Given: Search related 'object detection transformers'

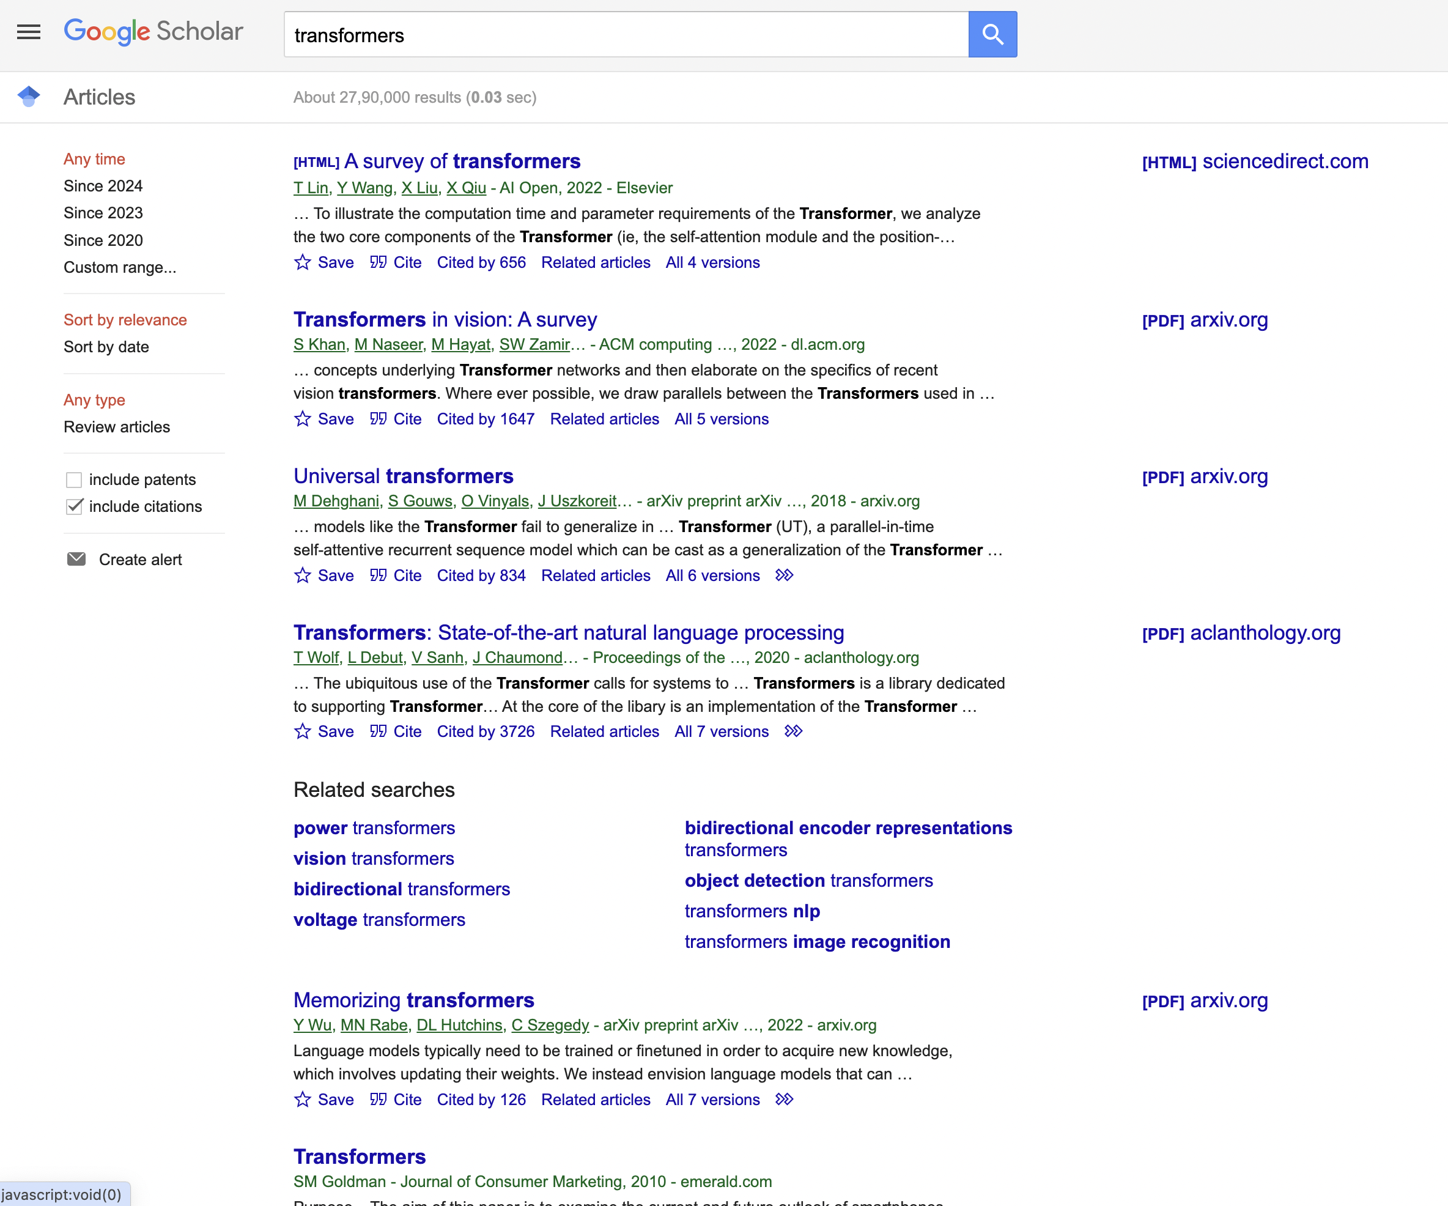Looking at the screenshot, I should coord(809,881).
